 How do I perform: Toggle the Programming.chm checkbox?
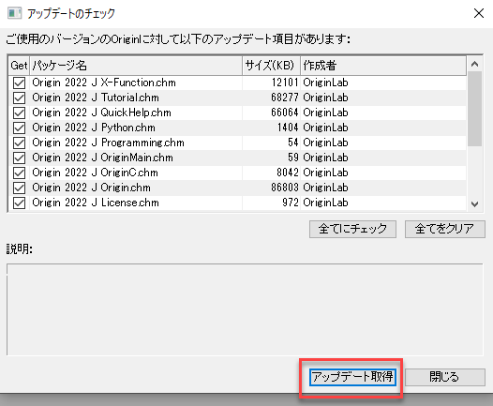point(19,143)
